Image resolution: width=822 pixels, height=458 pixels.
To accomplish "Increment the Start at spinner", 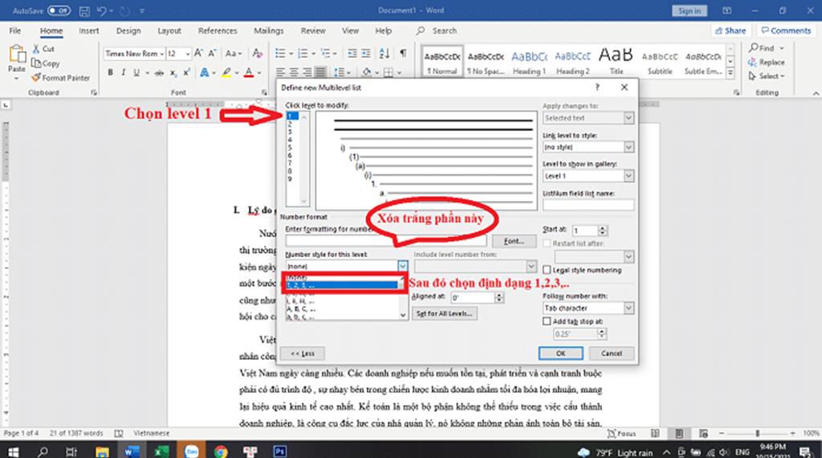I will (x=602, y=227).
